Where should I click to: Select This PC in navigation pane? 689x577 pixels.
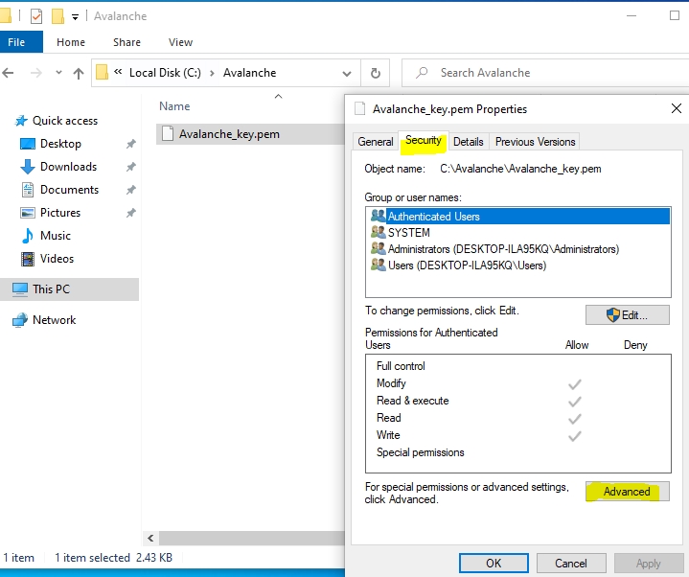[x=51, y=289]
